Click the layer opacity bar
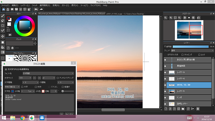Viewport: 215px width, 121px height. click(190, 47)
